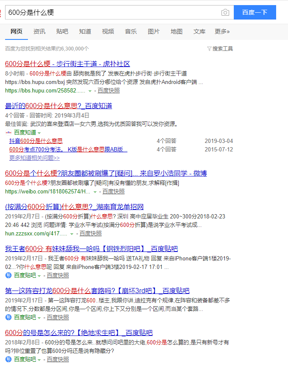Image resolution: width=288 pixels, height=369 pixels.
Task: Click the hun.zzzsxx.com URL
Action: click(x=36, y=233)
